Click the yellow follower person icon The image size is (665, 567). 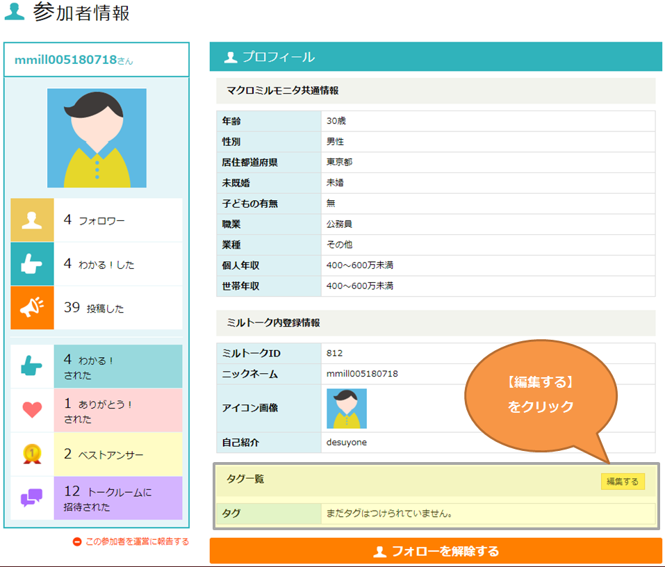click(32, 220)
